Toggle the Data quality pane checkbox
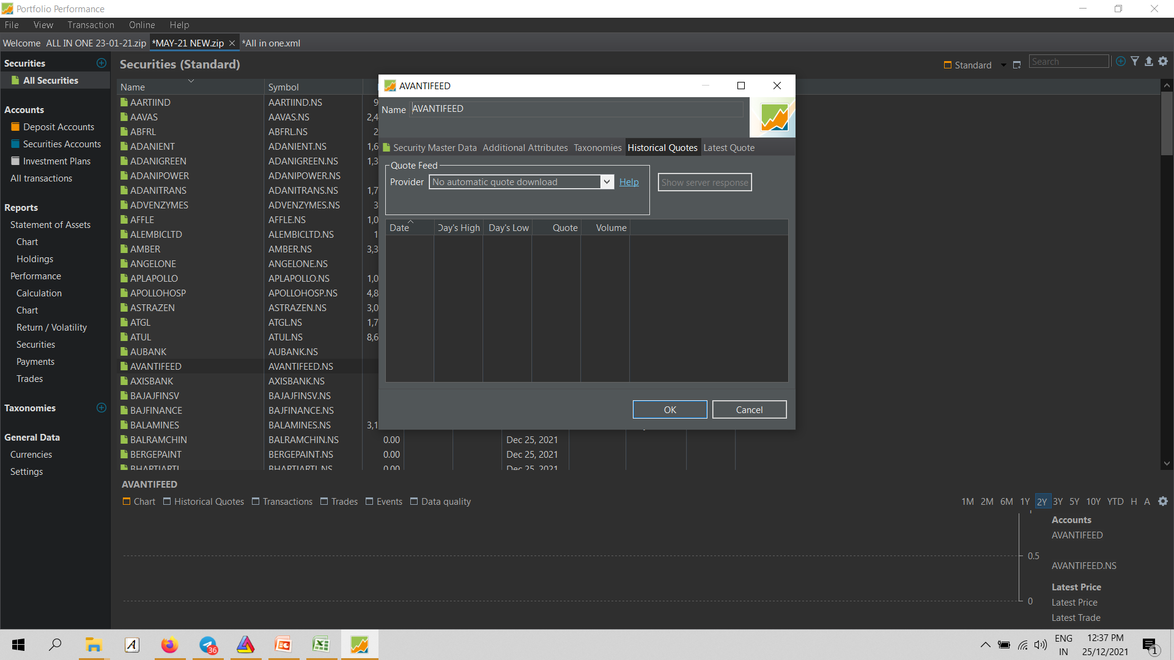This screenshot has height=660, width=1174. click(414, 501)
